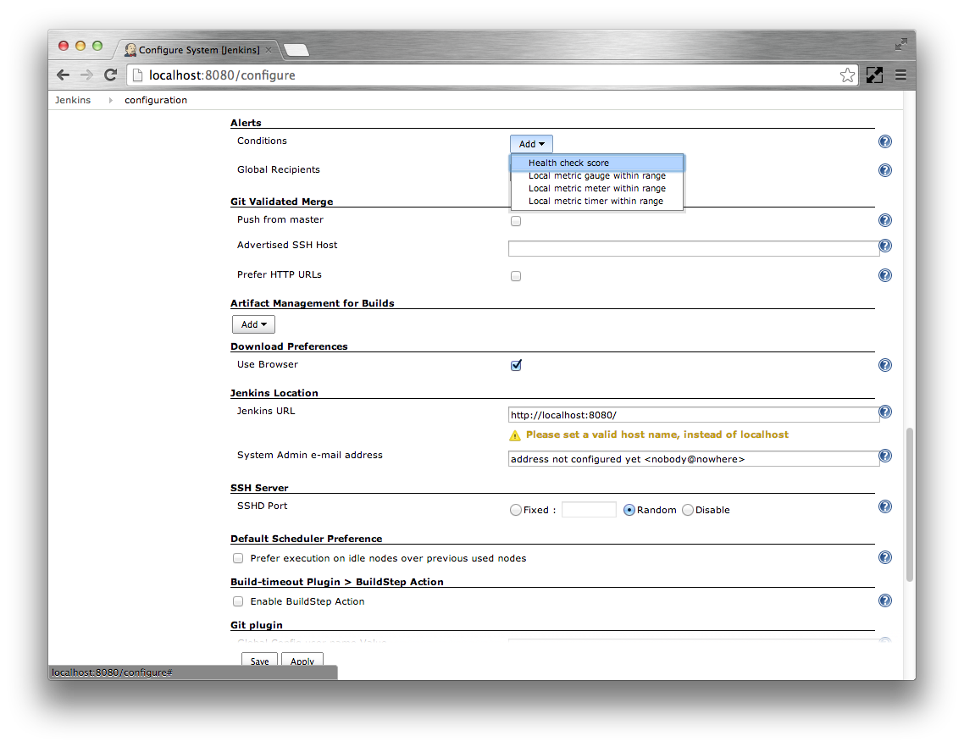Image resolution: width=964 pixels, height=747 pixels.
Task: Open help for Prefer HTTP URLs
Action: pos(884,274)
